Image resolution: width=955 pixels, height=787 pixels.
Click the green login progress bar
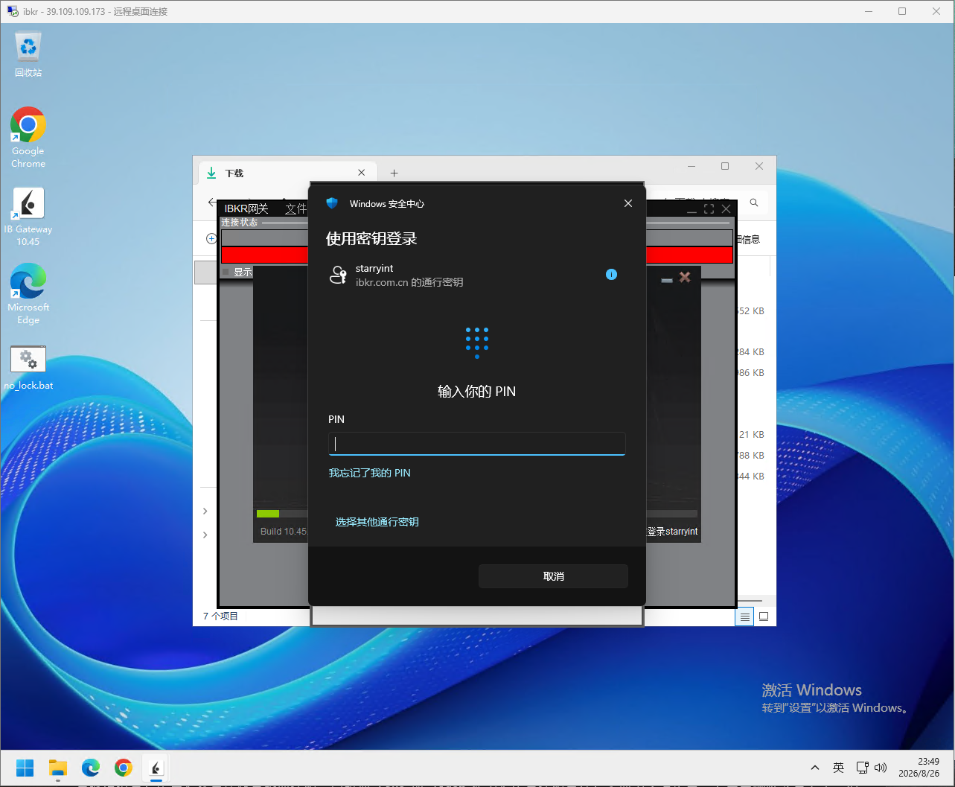pyautogui.click(x=267, y=514)
